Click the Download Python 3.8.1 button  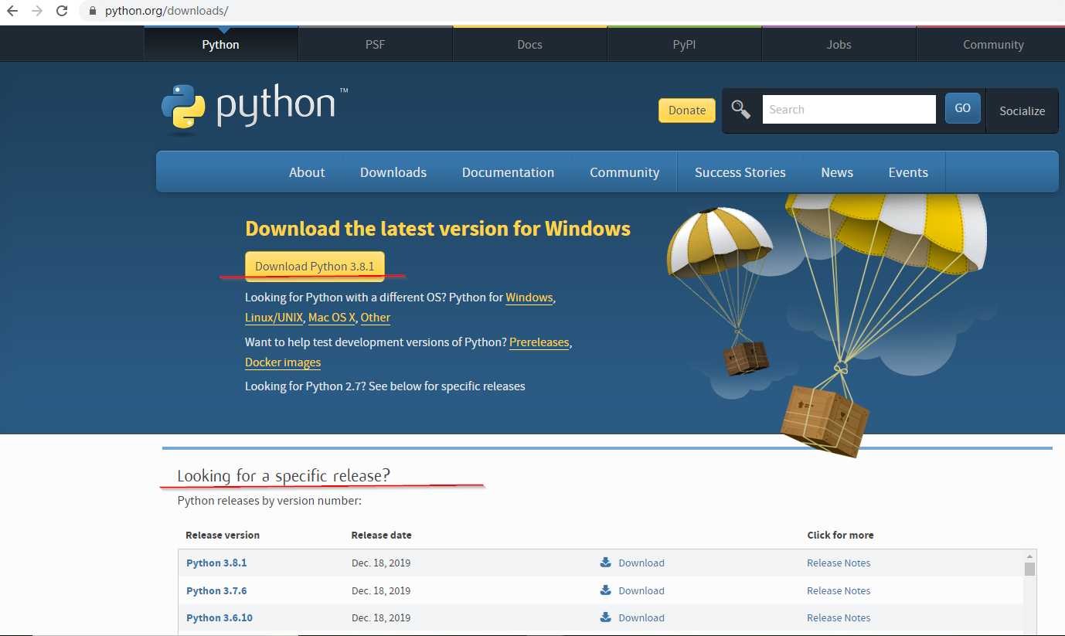pyautogui.click(x=315, y=266)
